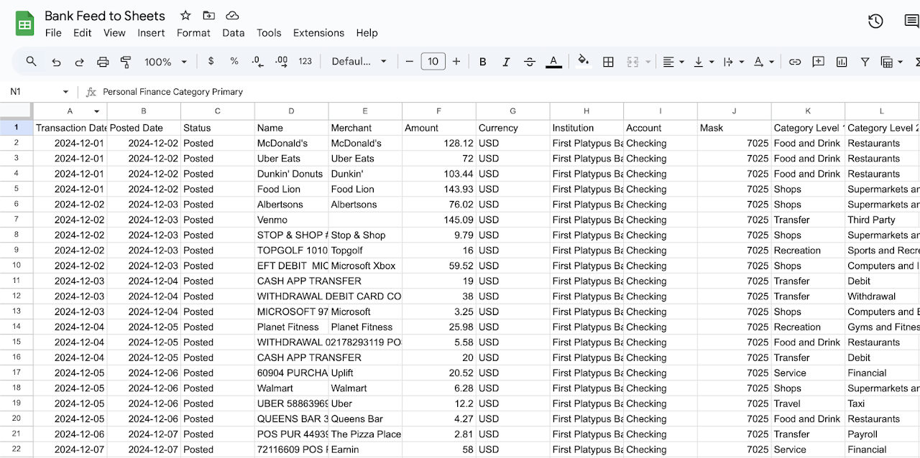Toggle strikethrough formatting

530,62
